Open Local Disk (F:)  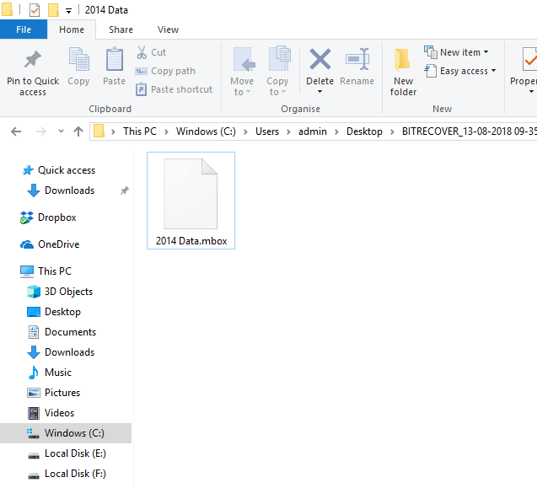(x=75, y=474)
